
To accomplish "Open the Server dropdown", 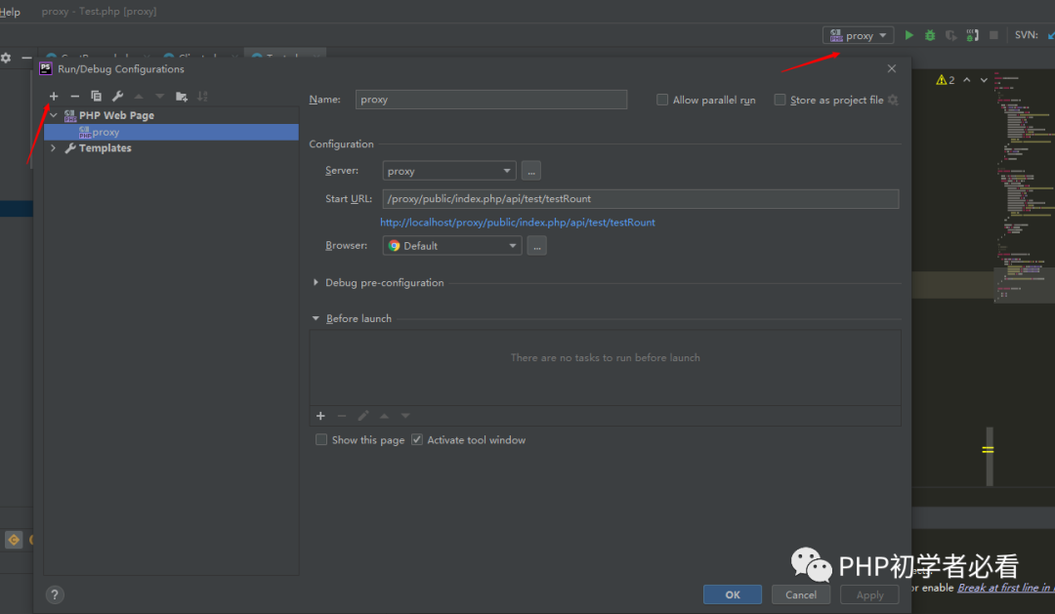I will (449, 171).
